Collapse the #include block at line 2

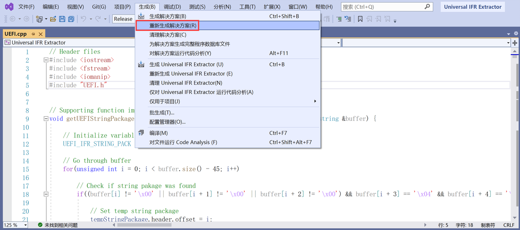pyautogui.click(x=46, y=60)
